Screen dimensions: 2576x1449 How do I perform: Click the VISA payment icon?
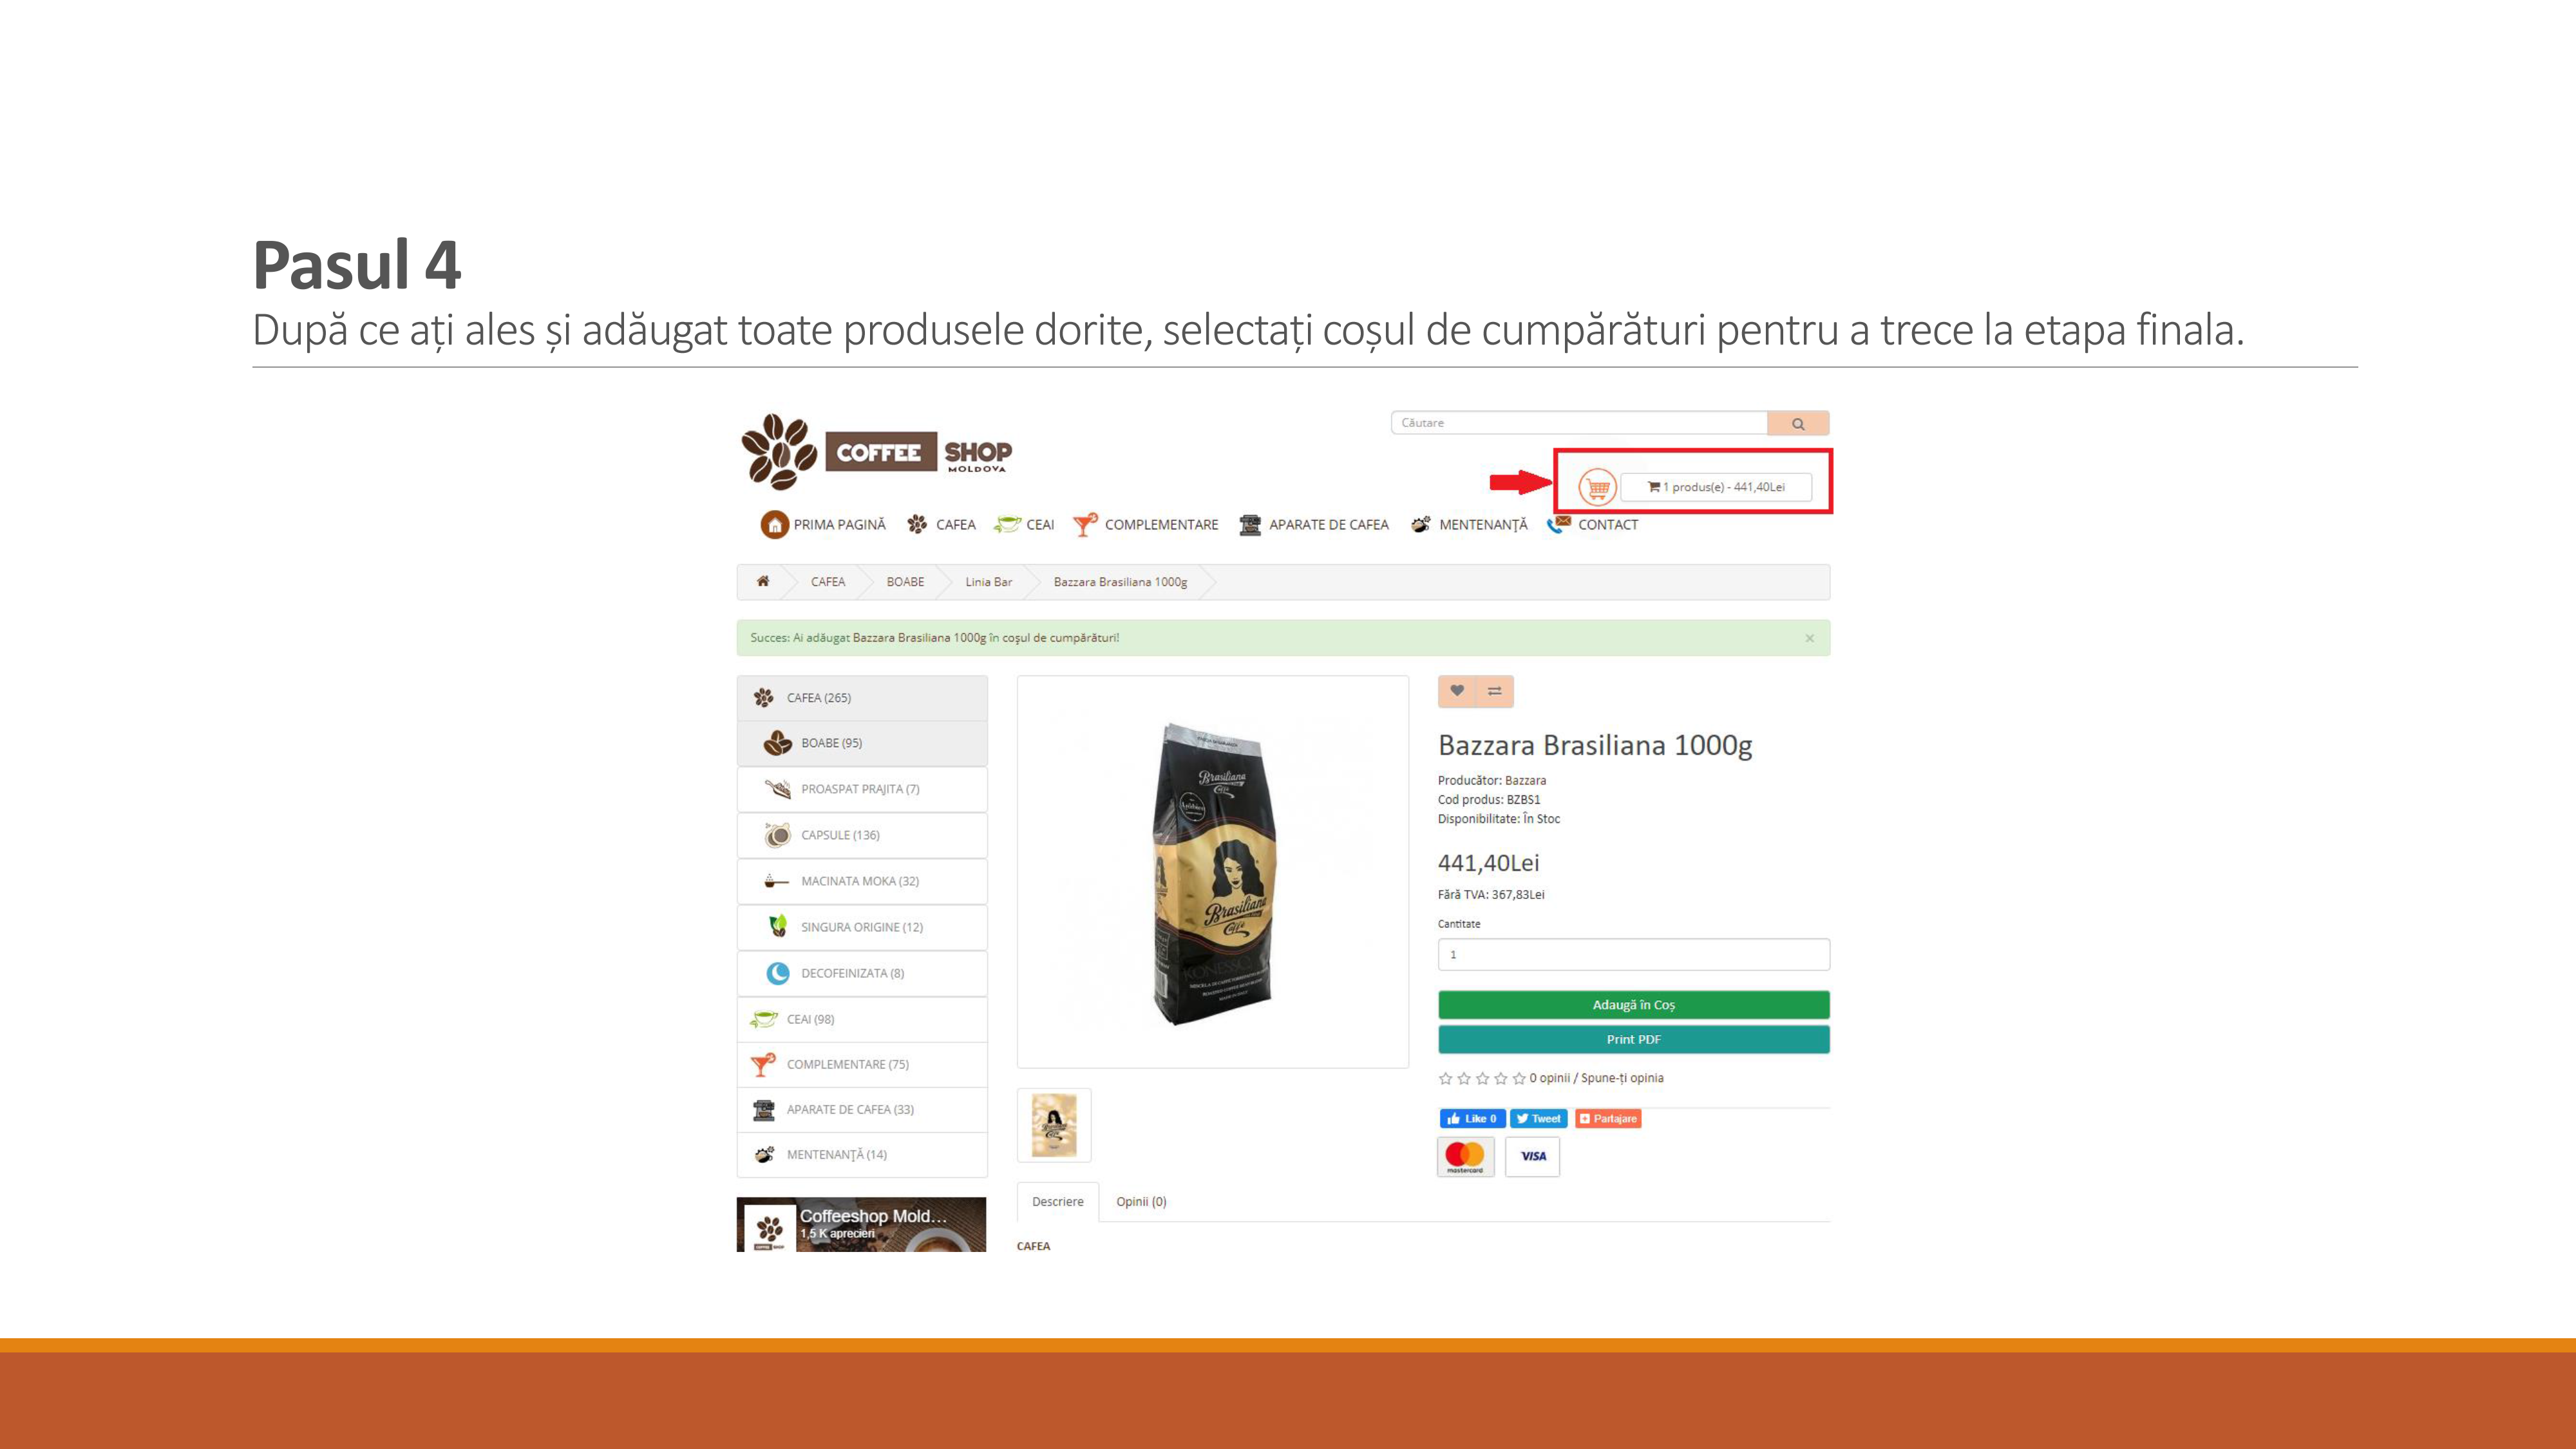(x=1533, y=1156)
